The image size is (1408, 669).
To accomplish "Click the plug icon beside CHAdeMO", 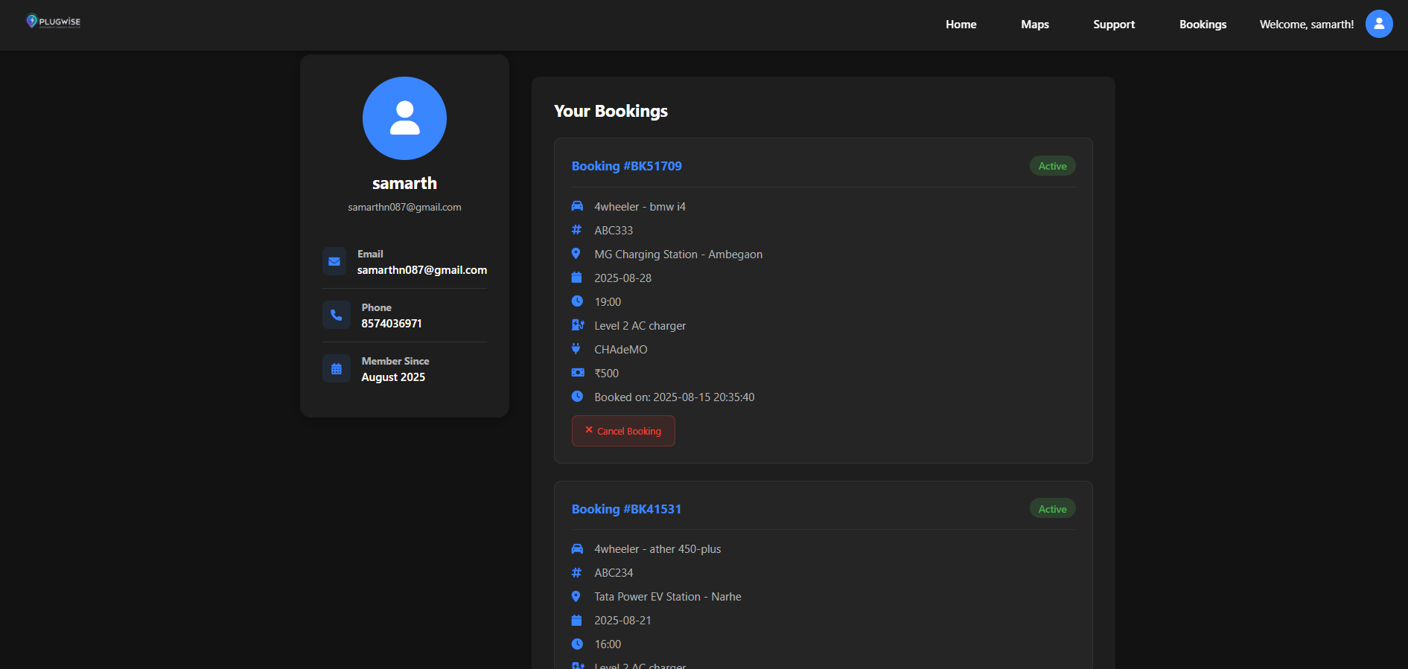I will click(576, 349).
